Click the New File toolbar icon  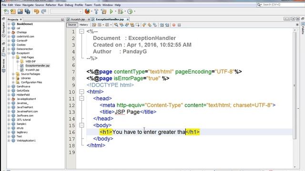tap(6, 11)
